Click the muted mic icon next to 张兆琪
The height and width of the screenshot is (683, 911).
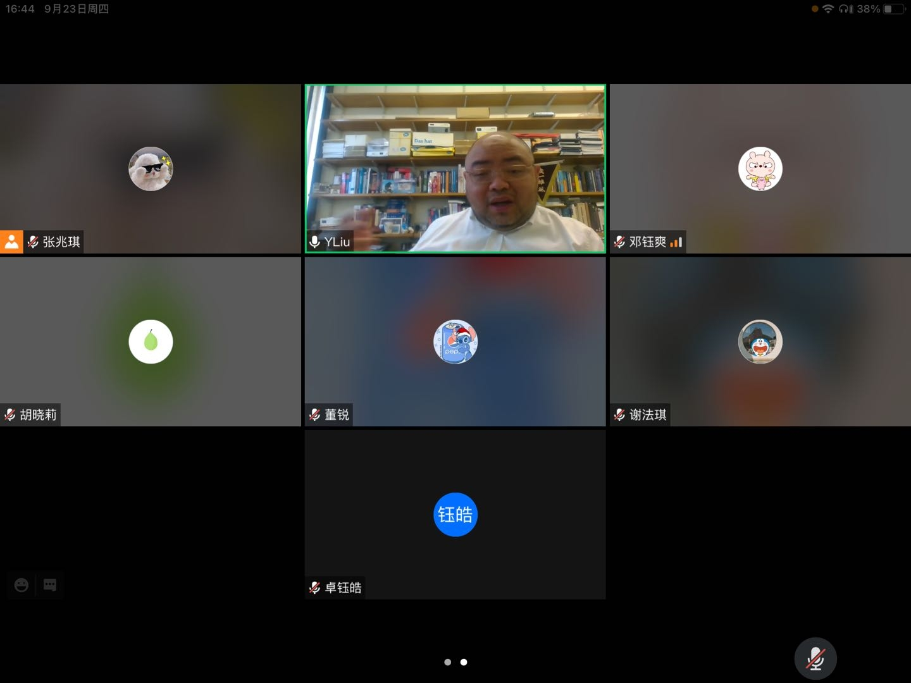pos(33,242)
